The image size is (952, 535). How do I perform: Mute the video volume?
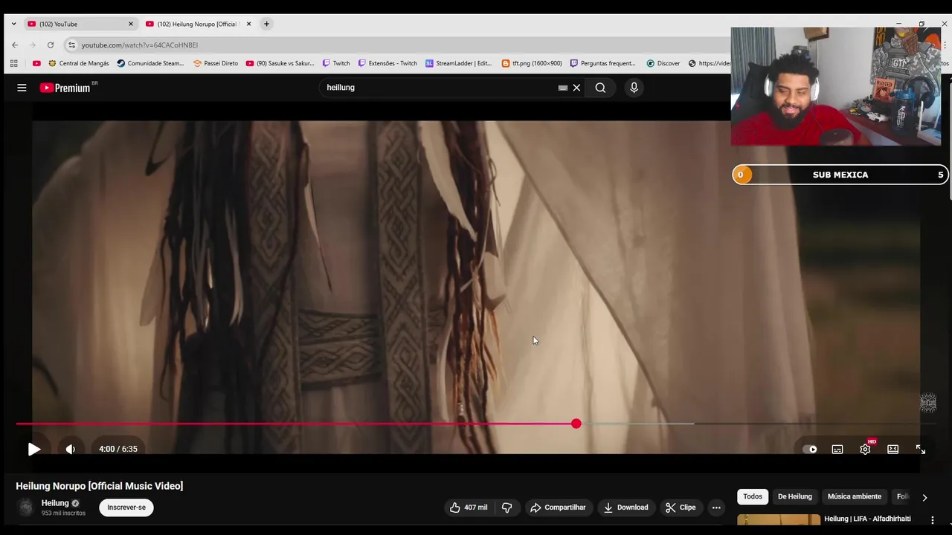point(71,449)
